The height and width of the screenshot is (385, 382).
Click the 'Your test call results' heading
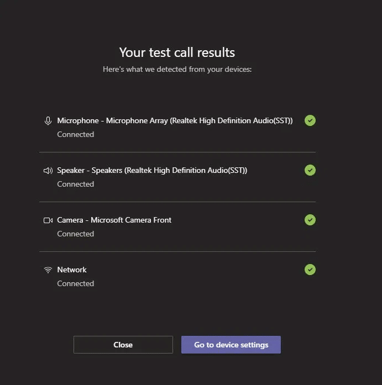point(177,52)
